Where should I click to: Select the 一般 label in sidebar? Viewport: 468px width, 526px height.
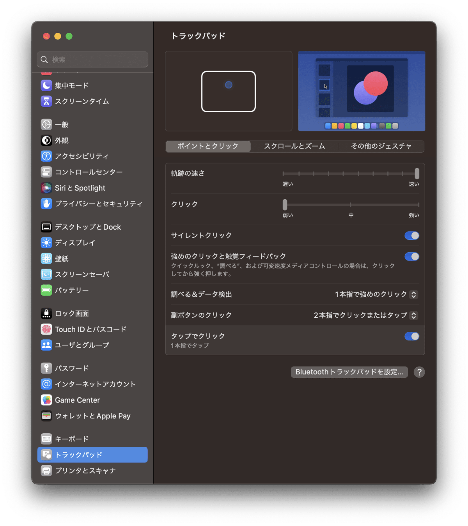point(62,125)
